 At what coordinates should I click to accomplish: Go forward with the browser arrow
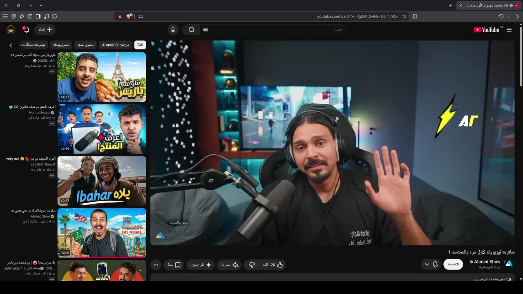coord(509,16)
